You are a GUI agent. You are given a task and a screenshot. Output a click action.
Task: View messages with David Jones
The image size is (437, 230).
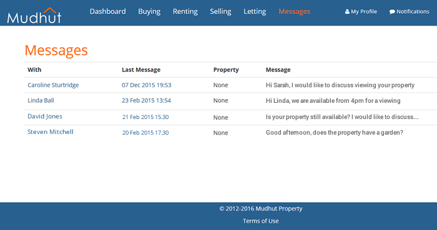click(44, 117)
